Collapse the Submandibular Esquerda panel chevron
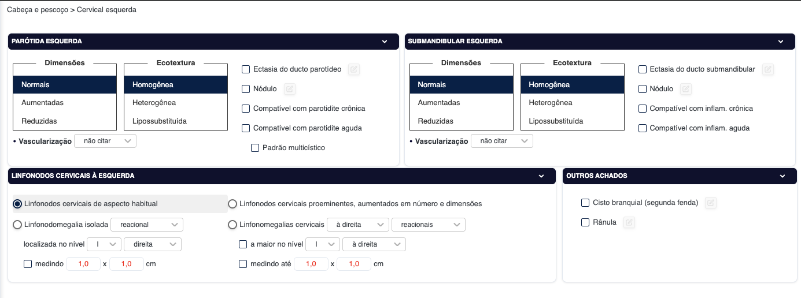The height and width of the screenshot is (298, 801). tap(780, 42)
